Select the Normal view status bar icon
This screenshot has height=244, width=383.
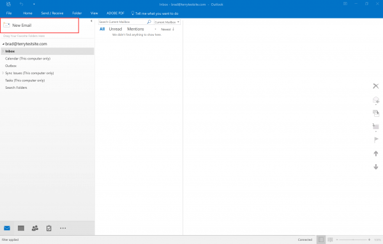pyautogui.click(x=321, y=240)
